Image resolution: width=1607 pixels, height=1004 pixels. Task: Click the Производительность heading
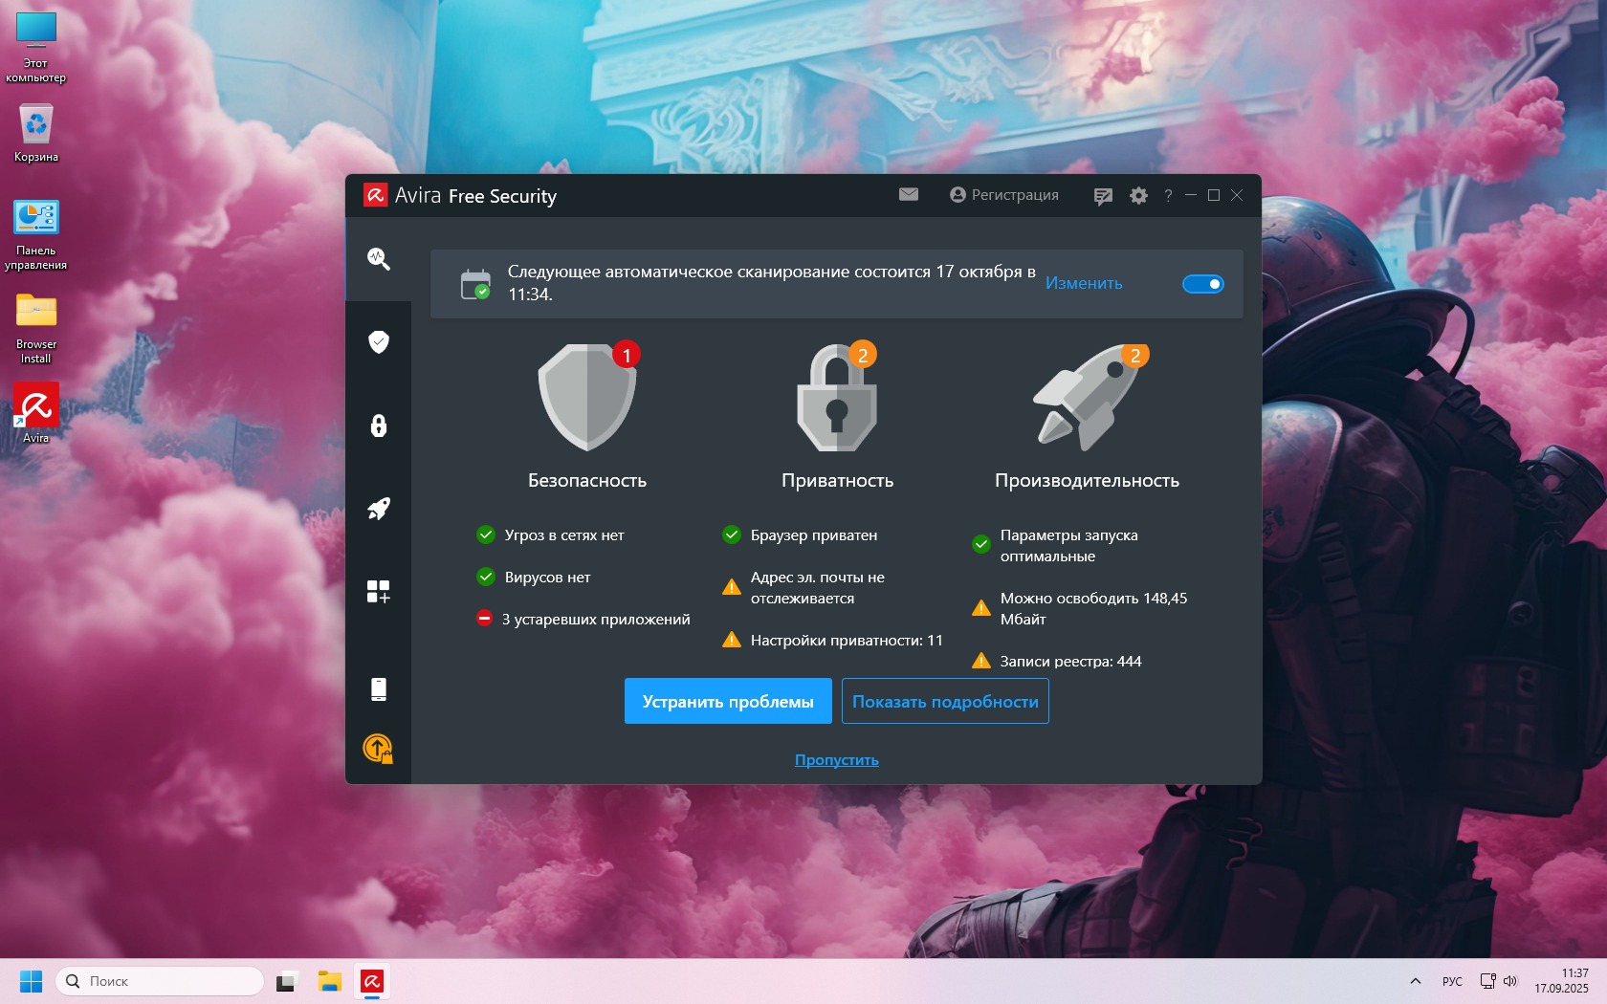(x=1088, y=480)
